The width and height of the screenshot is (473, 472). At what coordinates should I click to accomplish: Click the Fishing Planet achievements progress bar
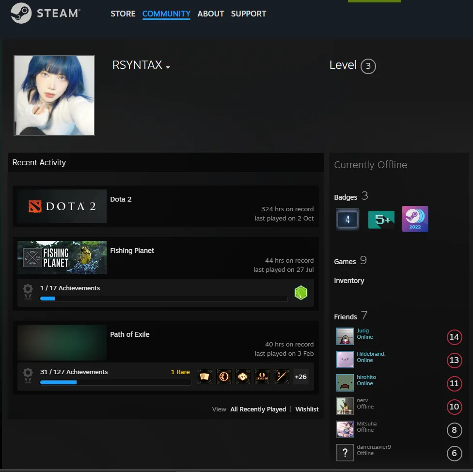pos(163,299)
